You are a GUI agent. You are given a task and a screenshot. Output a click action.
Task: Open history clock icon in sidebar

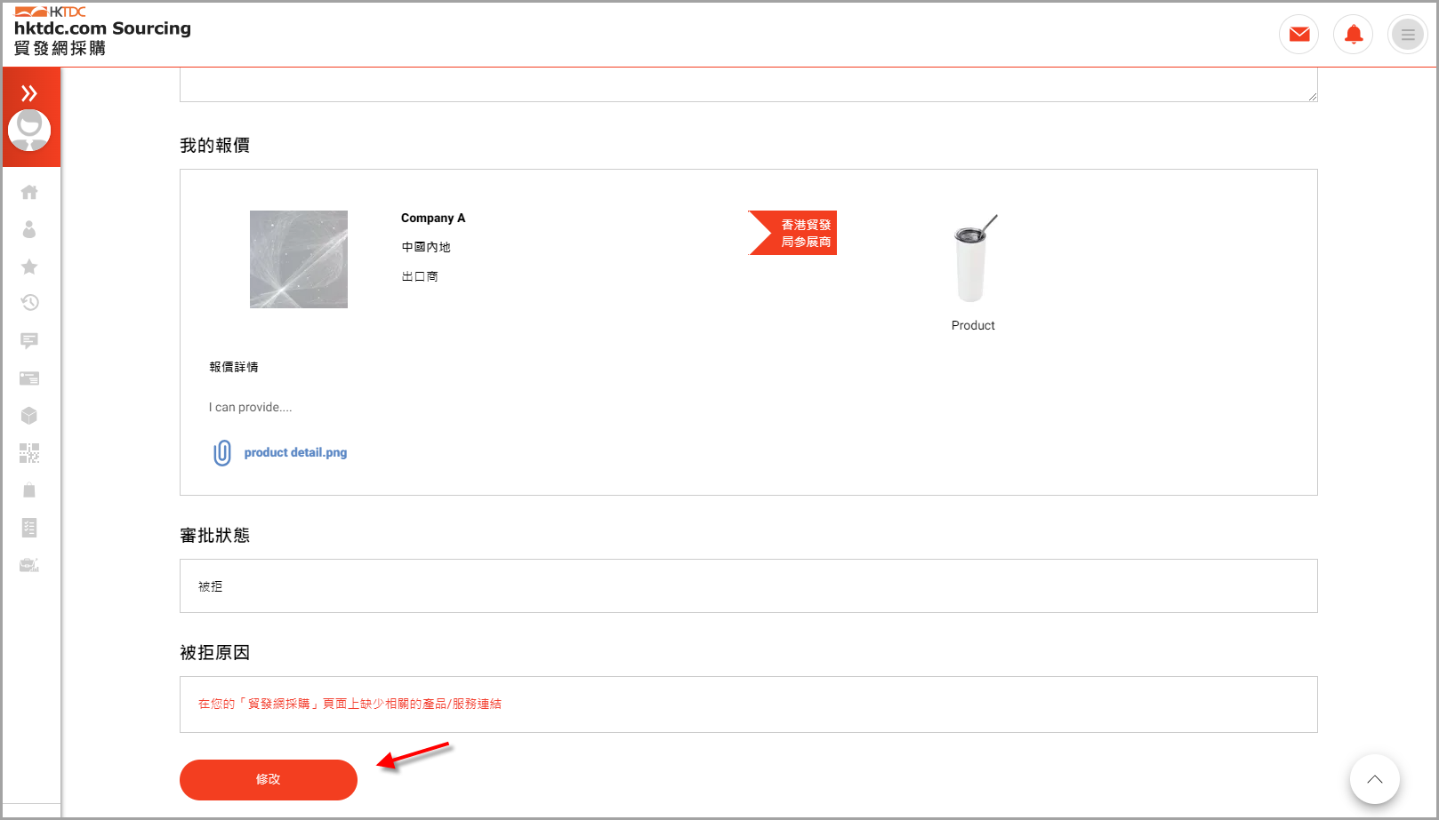(x=29, y=303)
